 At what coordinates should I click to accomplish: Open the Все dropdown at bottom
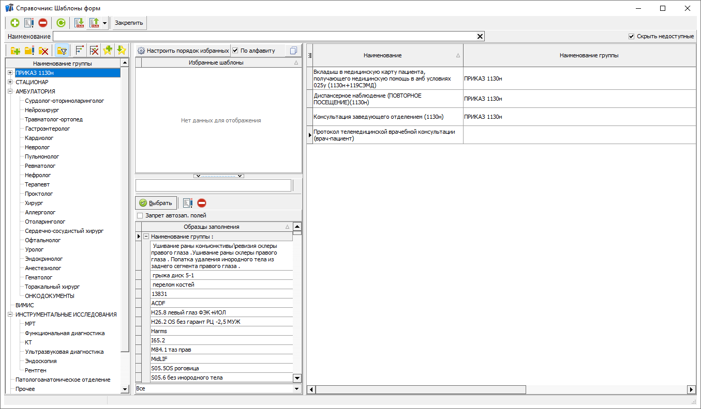coord(296,388)
